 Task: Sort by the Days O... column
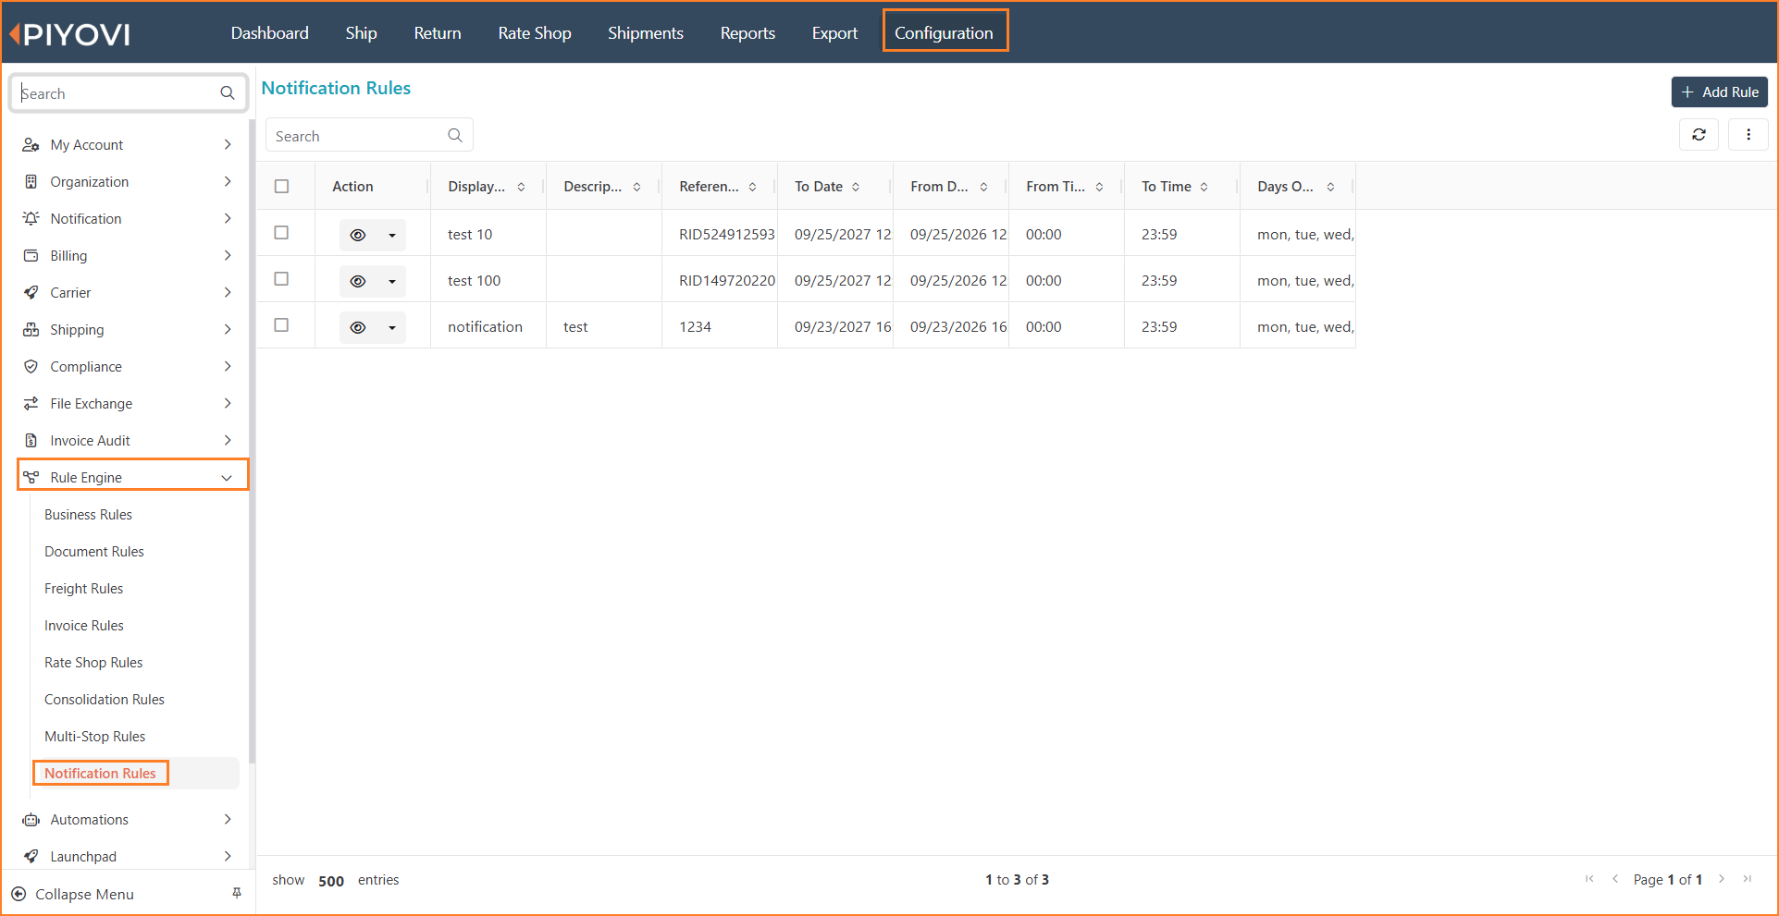click(x=1330, y=187)
